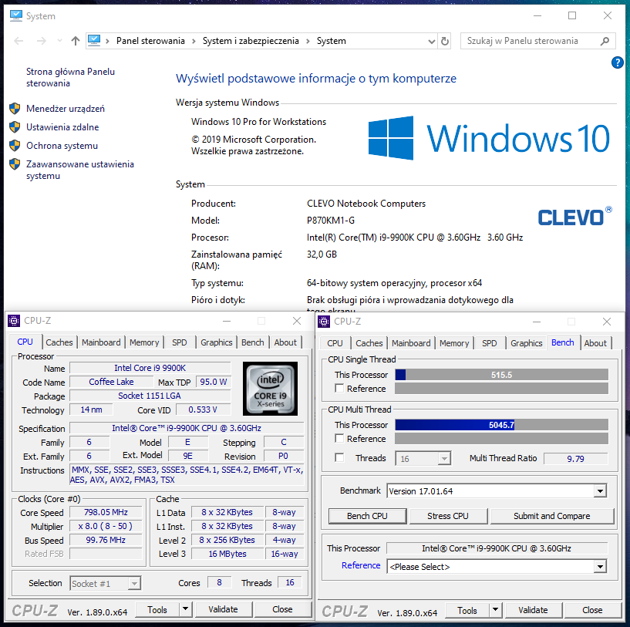This screenshot has width=630, height=627.
Task: Enable Reference checkbox under CPU Single Thread
Action: coord(339,389)
